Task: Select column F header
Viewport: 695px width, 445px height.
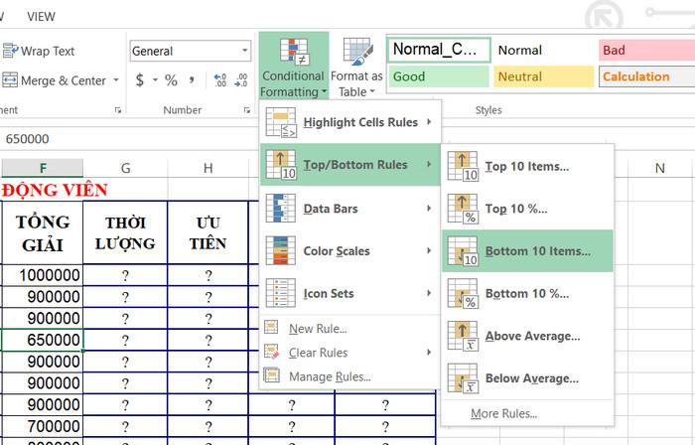Action: coord(43,168)
